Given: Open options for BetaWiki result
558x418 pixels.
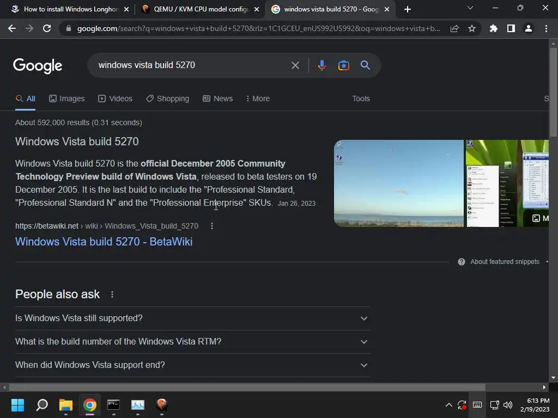Looking at the screenshot, I should pos(212,226).
